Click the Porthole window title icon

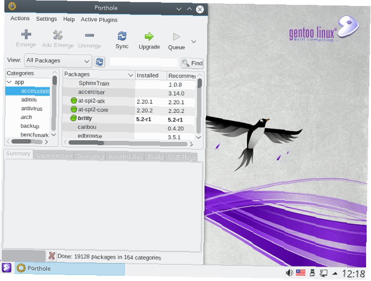12,6
